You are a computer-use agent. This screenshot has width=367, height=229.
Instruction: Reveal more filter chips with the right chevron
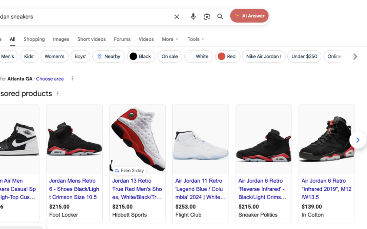pyautogui.click(x=355, y=56)
